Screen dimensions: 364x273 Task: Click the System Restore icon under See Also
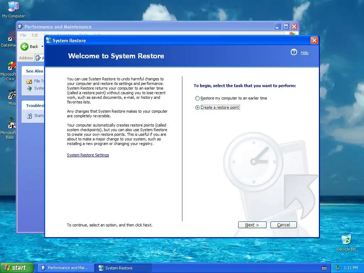(29, 88)
